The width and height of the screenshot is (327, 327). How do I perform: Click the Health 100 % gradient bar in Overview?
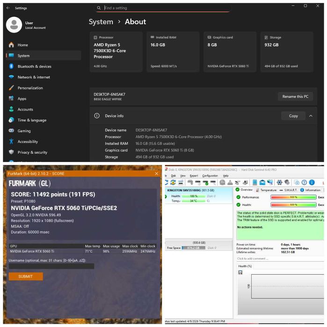coord(293,205)
